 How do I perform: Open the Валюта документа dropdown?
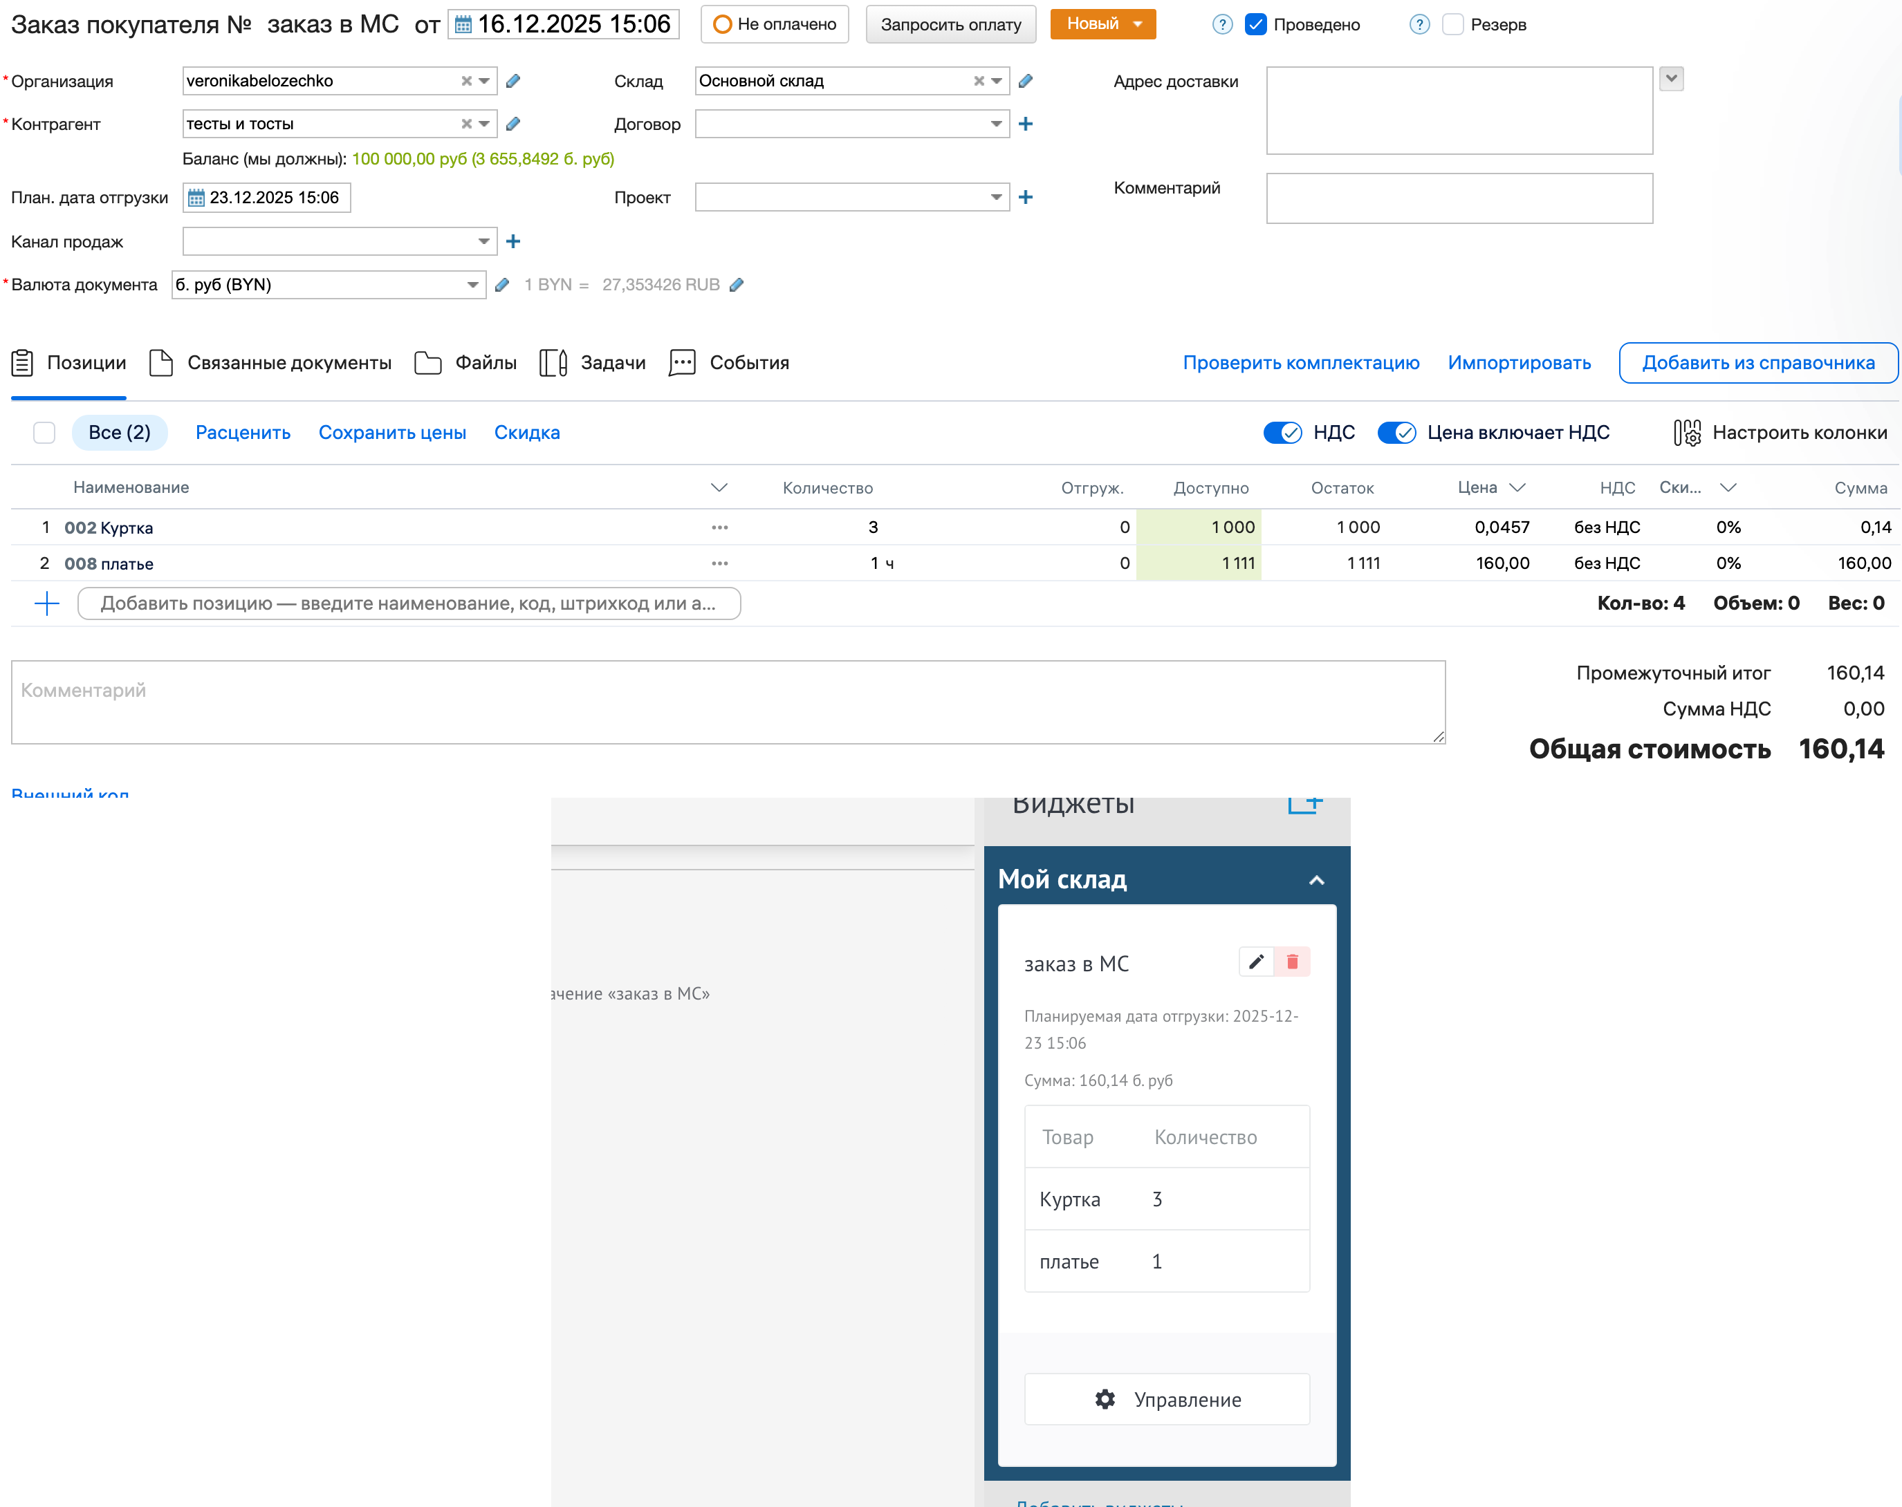pyautogui.click(x=473, y=285)
